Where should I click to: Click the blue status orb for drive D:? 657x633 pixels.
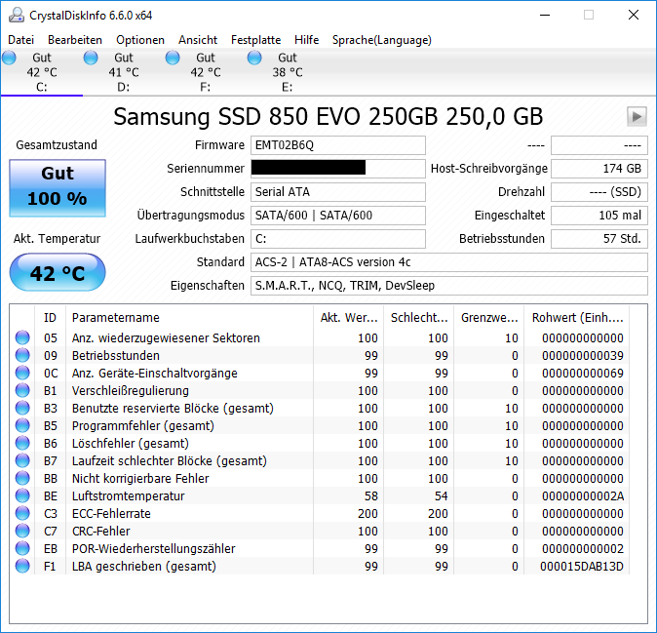coord(91,58)
